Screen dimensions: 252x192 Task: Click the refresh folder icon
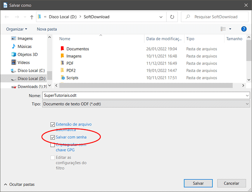172,17
